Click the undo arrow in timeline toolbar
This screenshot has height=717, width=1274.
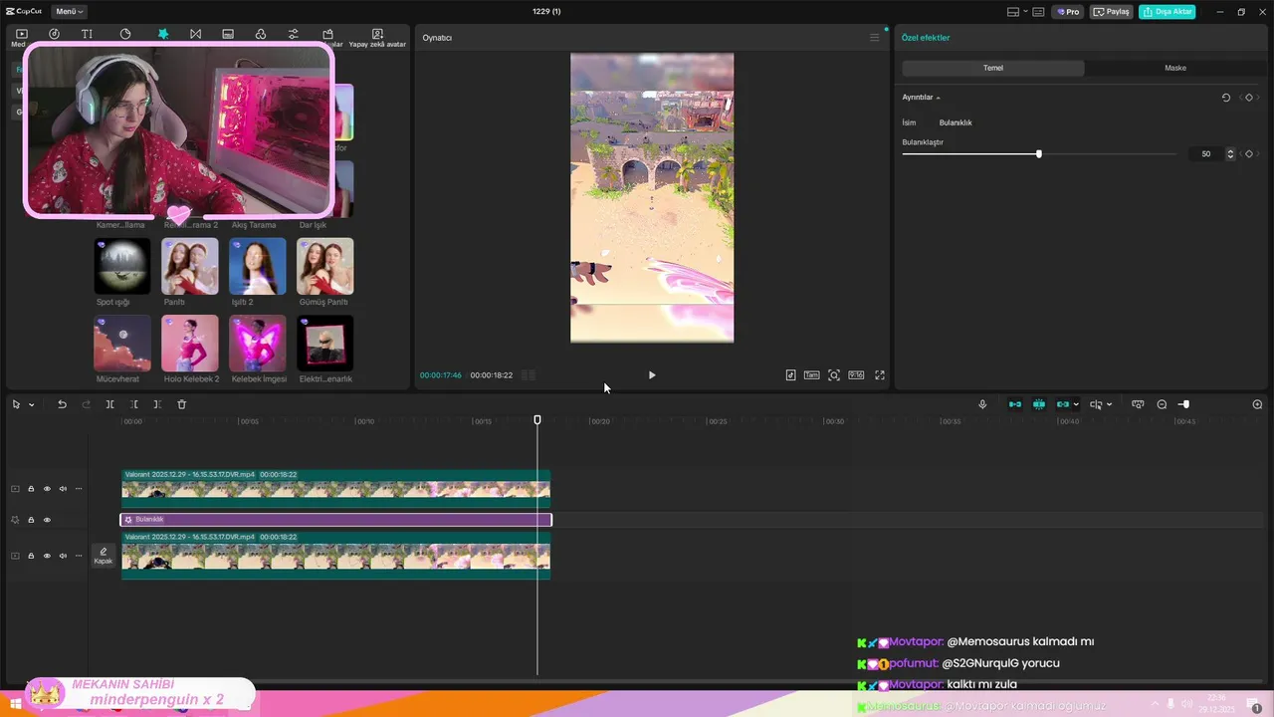pos(62,404)
